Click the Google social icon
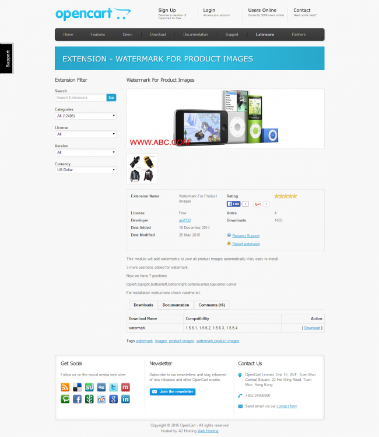The width and height of the screenshot is (379, 437). pos(113,399)
